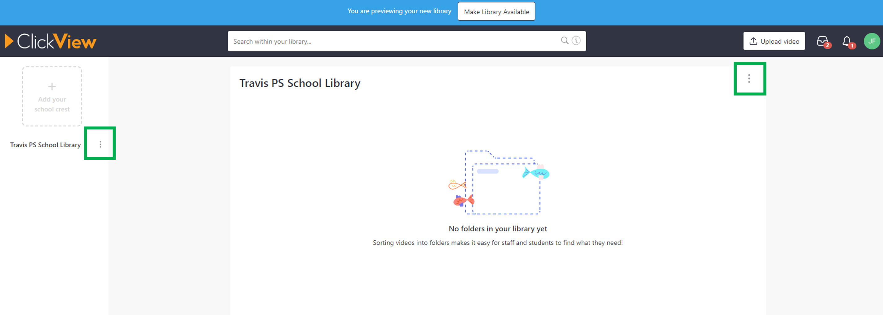Viewport: 883px width, 315px height.
Task: Click the You are previewing your new library text
Action: (x=399, y=11)
